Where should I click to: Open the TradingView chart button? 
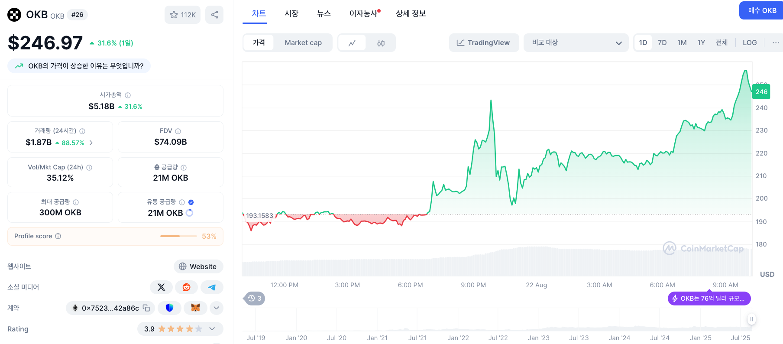(484, 42)
